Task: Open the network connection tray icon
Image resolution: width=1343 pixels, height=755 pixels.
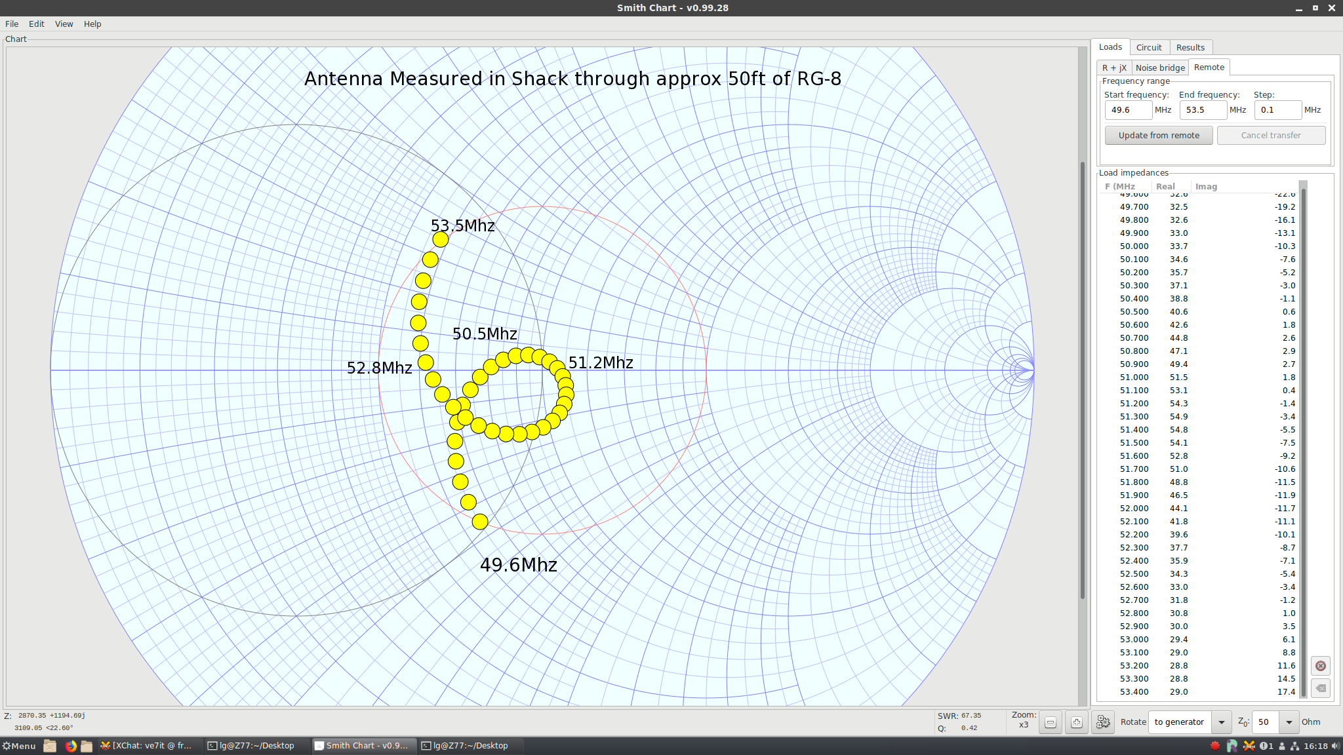Action: [x=1295, y=746]
